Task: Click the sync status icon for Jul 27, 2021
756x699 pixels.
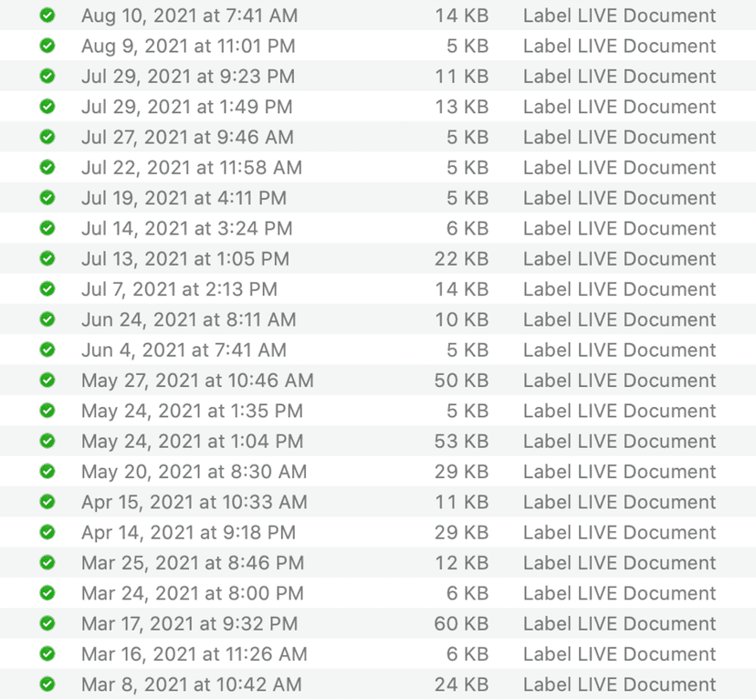Action: [x=47, y=137]
